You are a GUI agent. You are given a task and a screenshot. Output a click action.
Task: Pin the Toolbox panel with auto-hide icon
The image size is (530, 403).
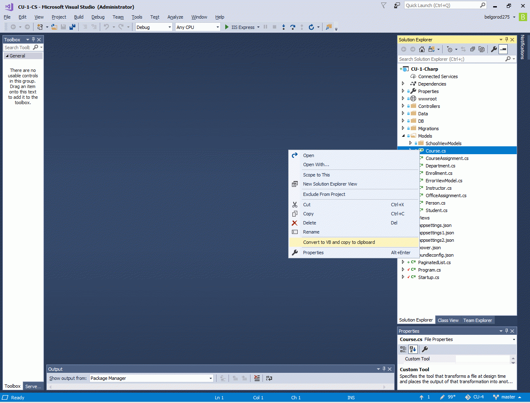[33, 40]
